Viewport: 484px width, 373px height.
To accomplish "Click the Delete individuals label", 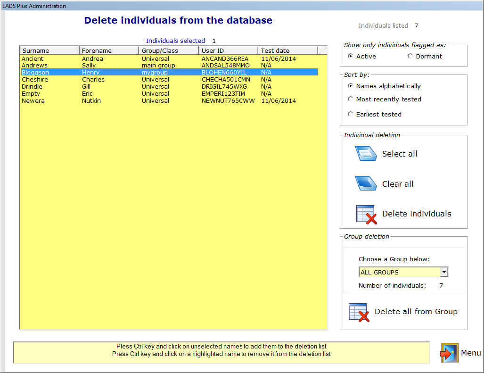I will tap(417, 214).
